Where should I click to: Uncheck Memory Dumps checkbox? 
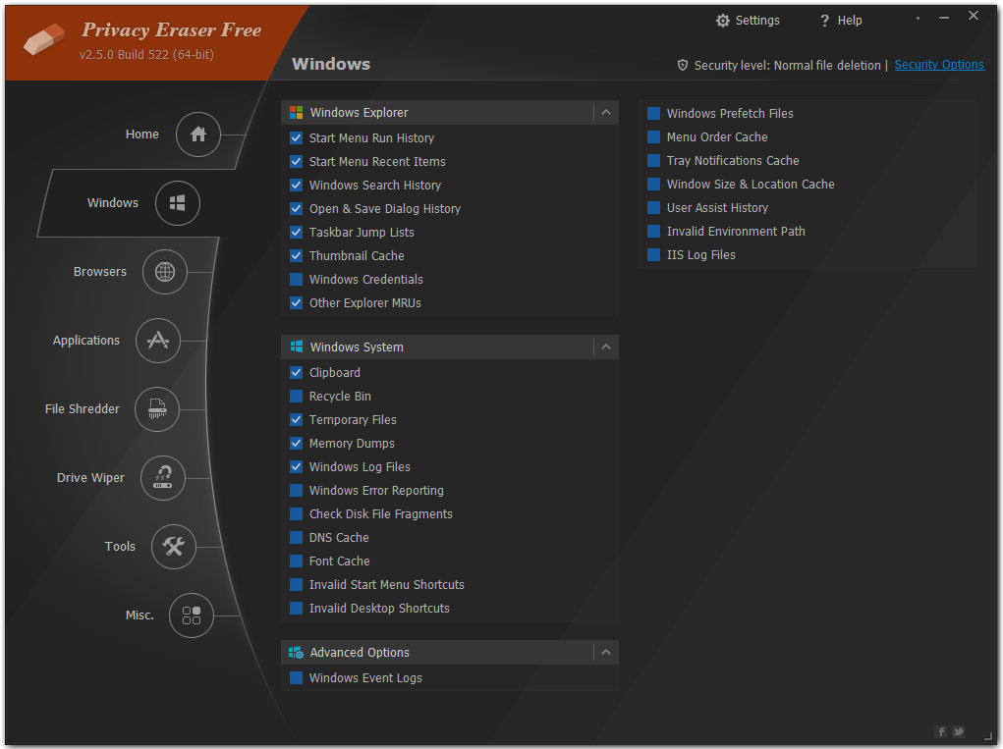296,444
